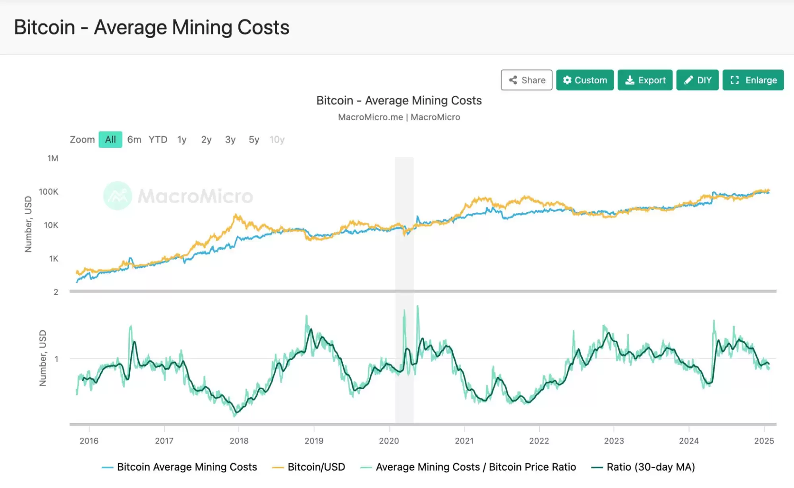Enlarge the chart to fullscreen
794x488 pixels.
[753, 80]
